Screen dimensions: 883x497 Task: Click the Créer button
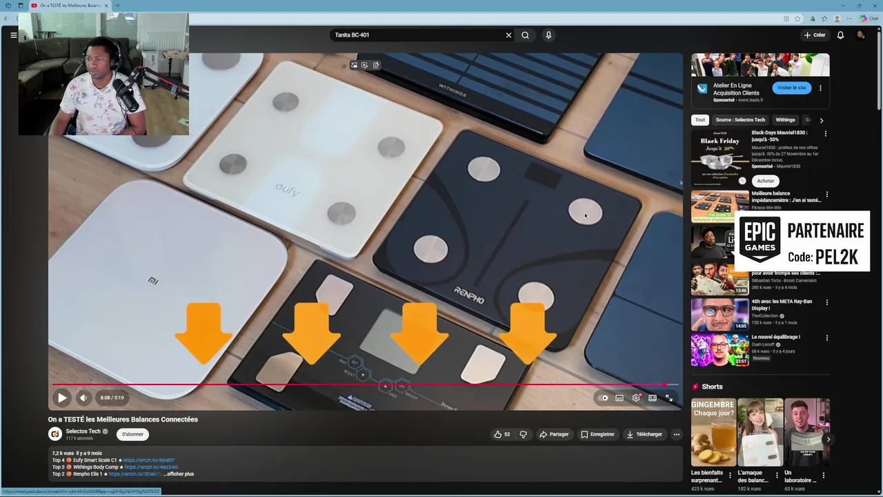[815, 35]
